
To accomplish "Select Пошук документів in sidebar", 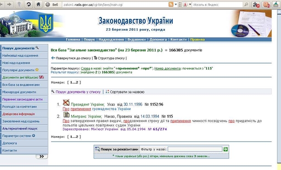I will [x=18, y=48].
